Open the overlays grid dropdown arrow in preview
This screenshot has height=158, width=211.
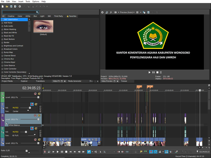click(x=141, y=12)
